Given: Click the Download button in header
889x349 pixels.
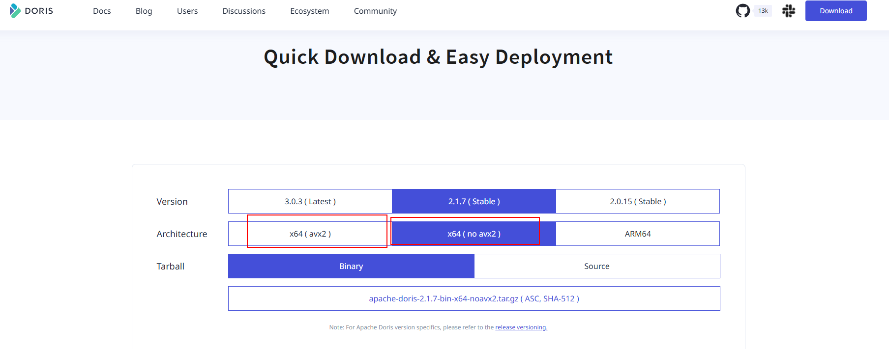Looking at the screenshot, I should click(x=836, y=11).
